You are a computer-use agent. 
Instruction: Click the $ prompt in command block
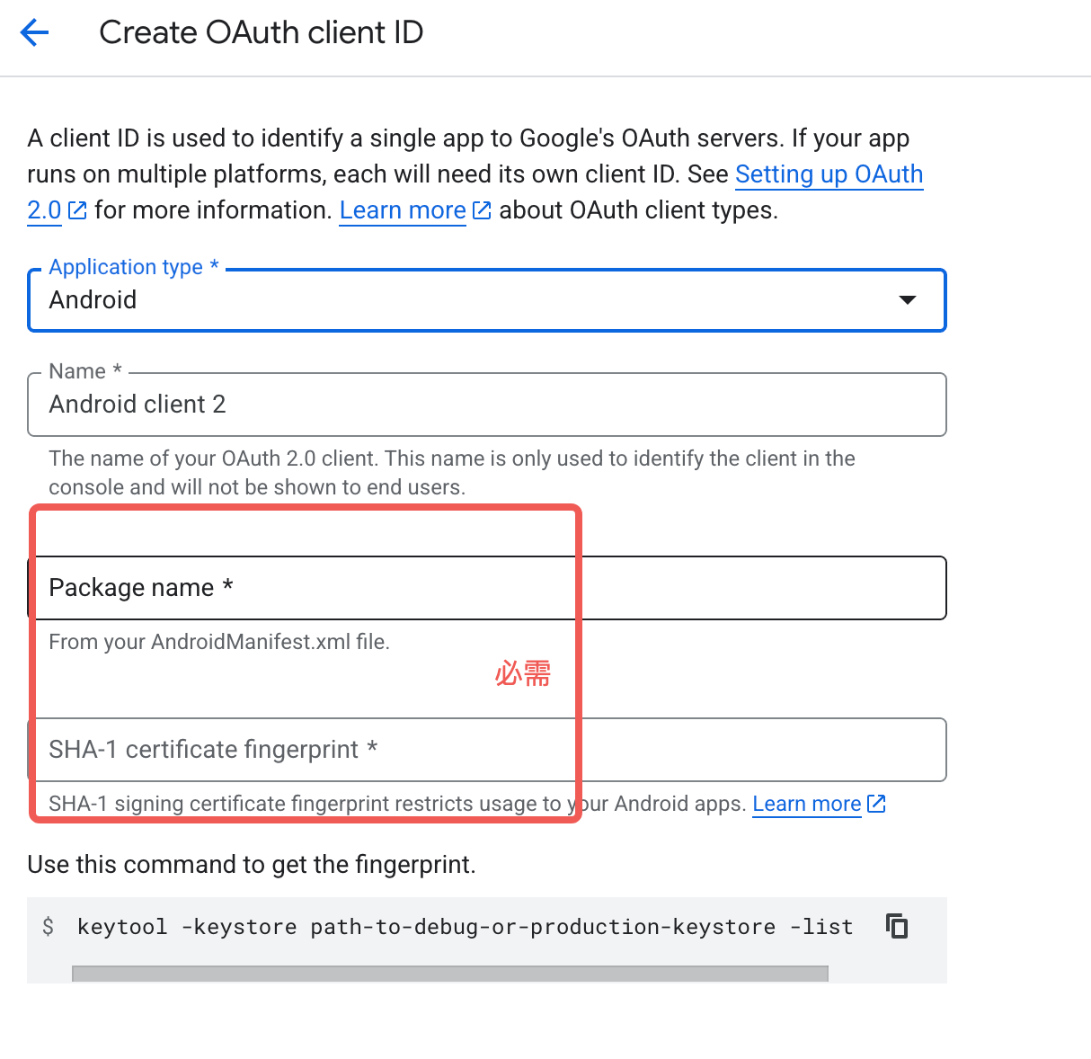pyautogui.click(x=49, y=927)
